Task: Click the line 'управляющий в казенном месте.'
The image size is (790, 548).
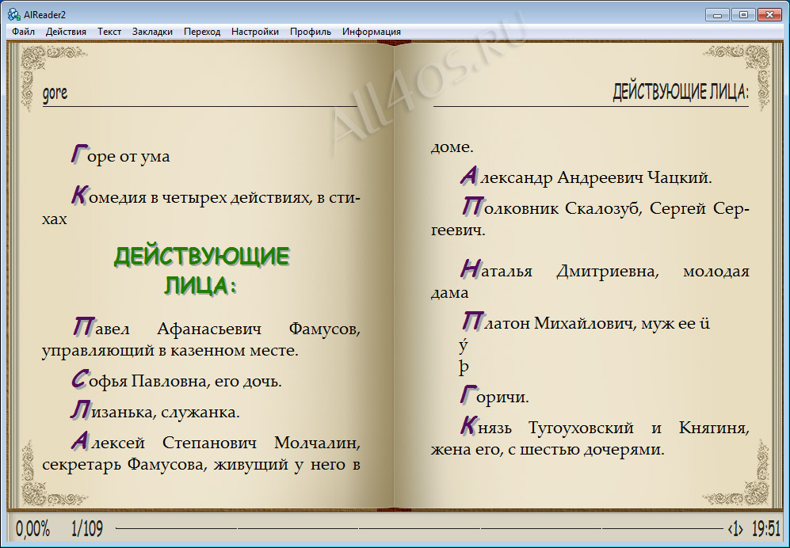Action: [170, 350]
